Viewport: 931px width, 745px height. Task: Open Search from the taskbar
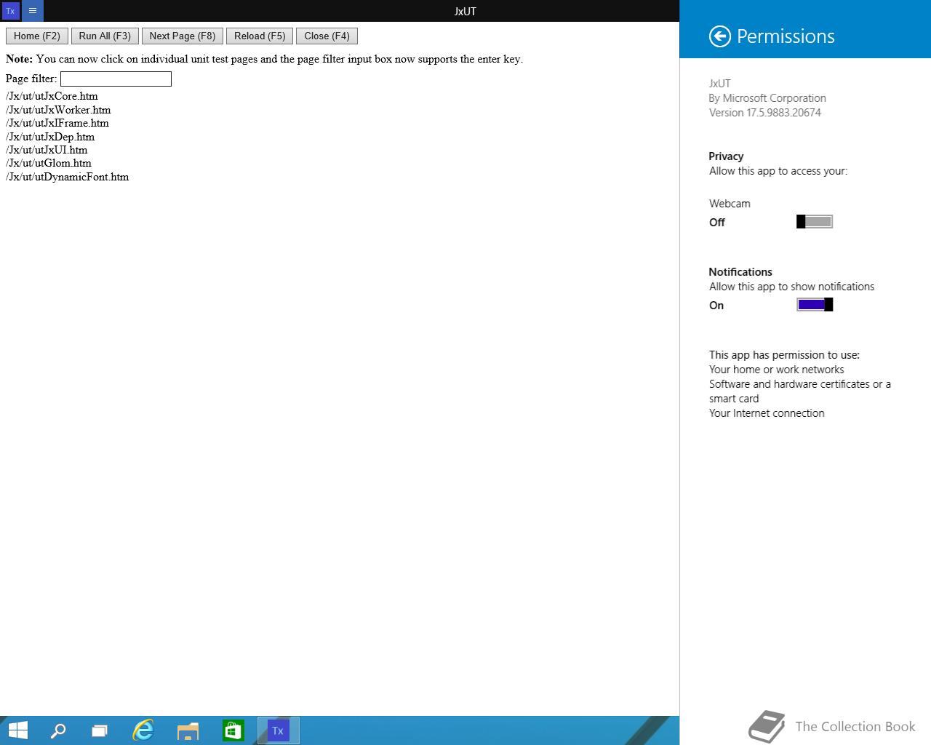tap(58, 730)
